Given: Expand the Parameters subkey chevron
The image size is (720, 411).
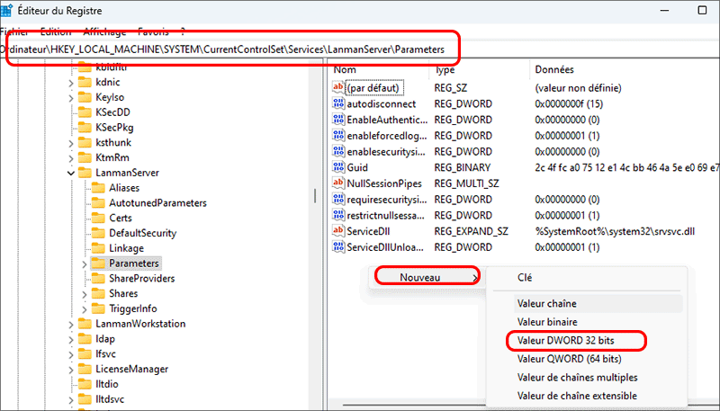Looking at the screenshot, I should (85, 264).
